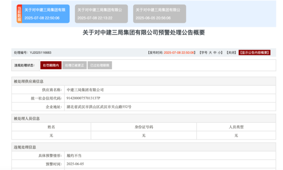Screen dimensions: 283x170
Task: Click supplier name 中建三局集团有限公司 in the table
Action: tap(85, 90)
